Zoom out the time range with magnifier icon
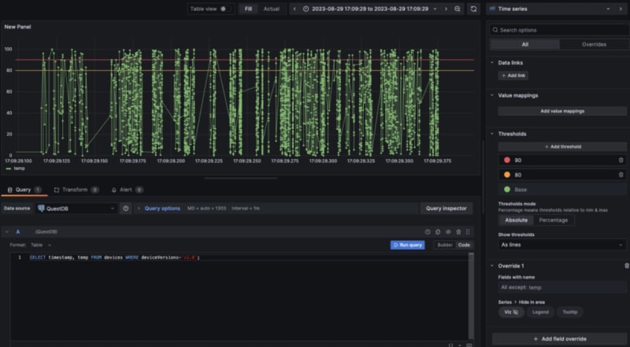This screenshot has height=347, width=630. (x=458, y=9)
